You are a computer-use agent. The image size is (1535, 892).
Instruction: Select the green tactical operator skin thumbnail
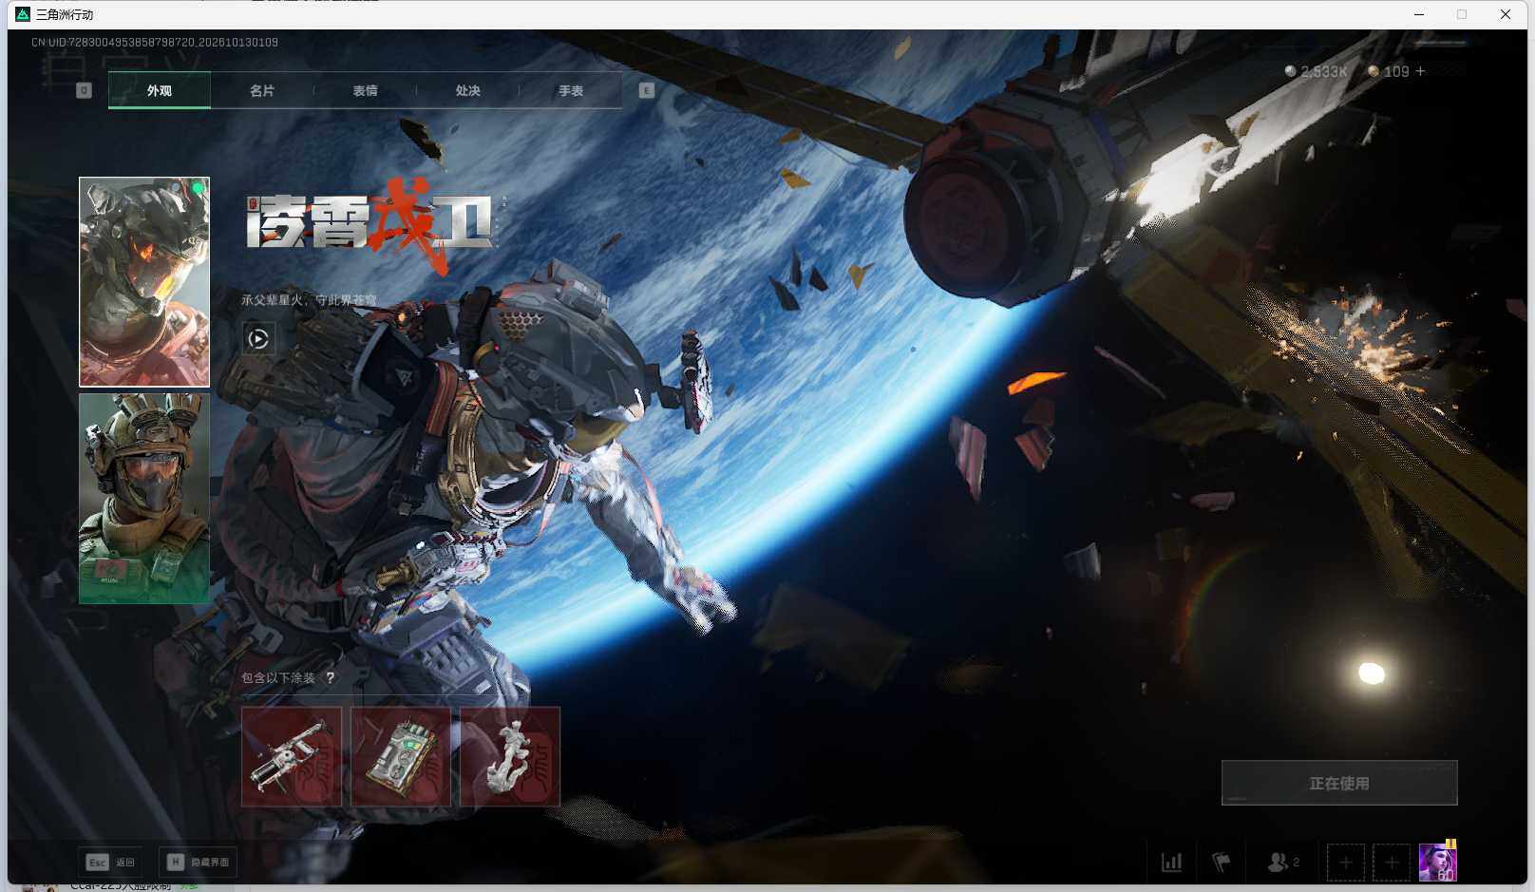pos(144,499)
